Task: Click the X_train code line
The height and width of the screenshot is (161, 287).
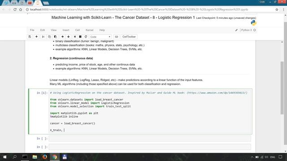Action: (x=56, y=130)
